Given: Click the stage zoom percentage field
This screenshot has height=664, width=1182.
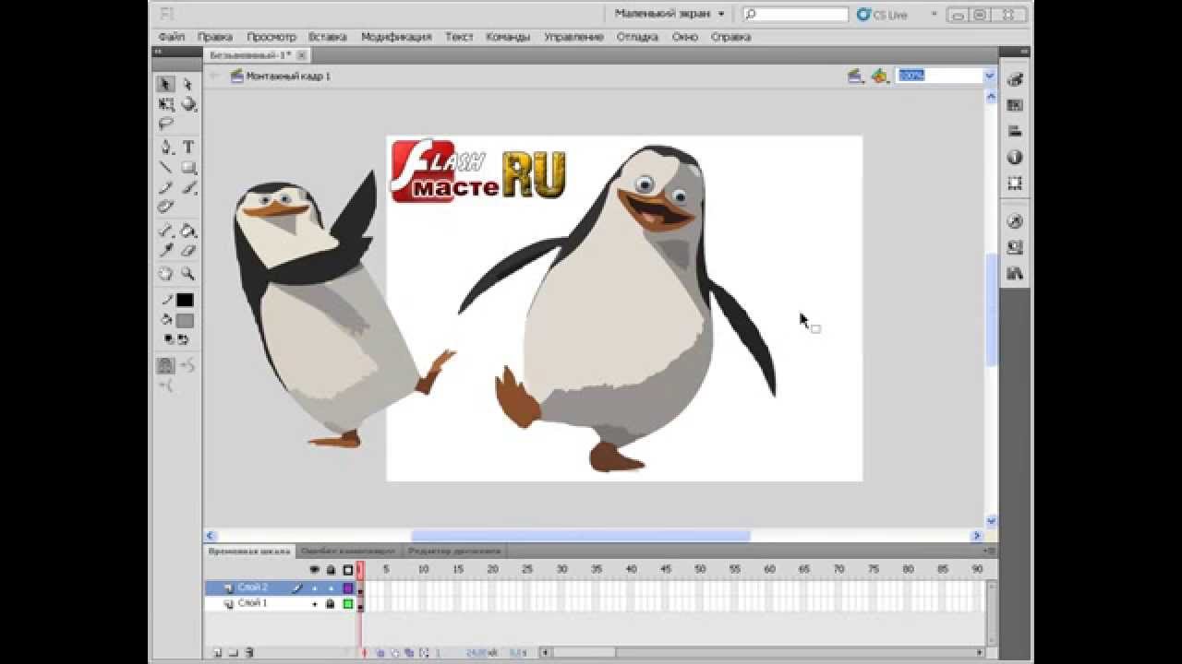Looking at the screenshot, I should (x=940, y=76).
